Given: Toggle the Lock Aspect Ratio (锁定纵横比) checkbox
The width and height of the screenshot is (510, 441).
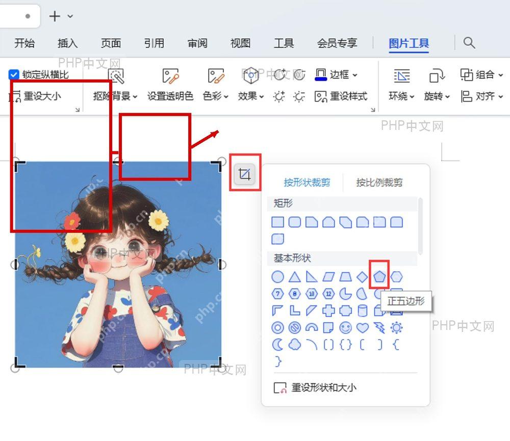Looking at the screenshot, I should click(14, 74).
